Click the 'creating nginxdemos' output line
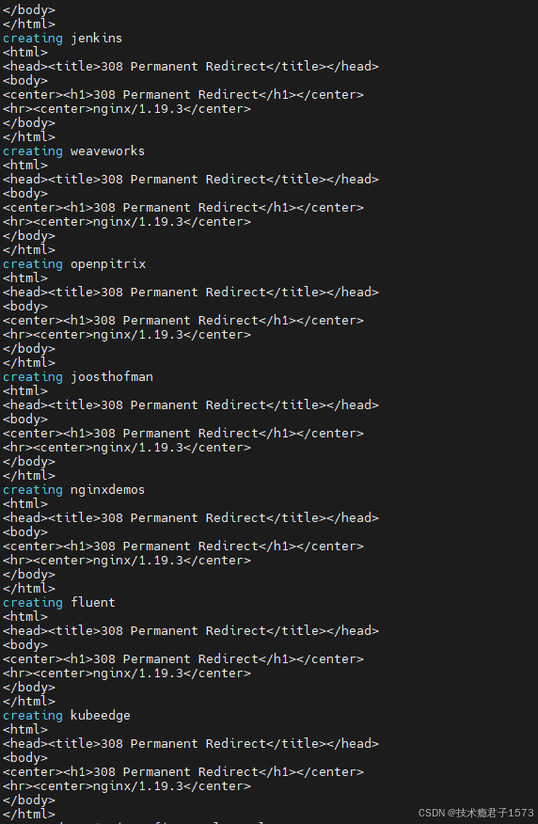This screenshot has width=538, height=824. tap(73, 490)
